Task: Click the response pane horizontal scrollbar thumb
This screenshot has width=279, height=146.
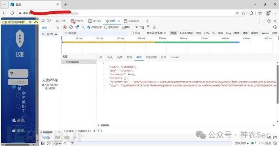Action: 105,125
